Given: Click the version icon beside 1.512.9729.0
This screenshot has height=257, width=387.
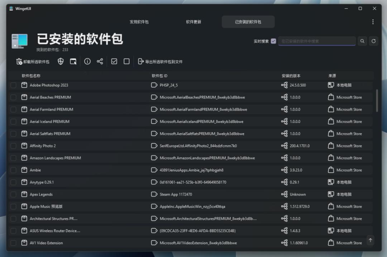Looking at the screenshot, I should pyautogui.click(x=284, y=206).
